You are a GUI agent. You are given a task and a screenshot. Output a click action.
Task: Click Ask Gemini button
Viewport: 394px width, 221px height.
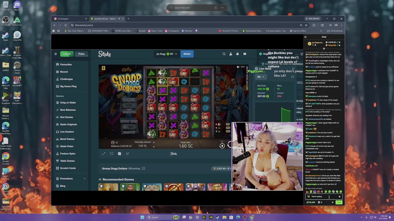312,19
